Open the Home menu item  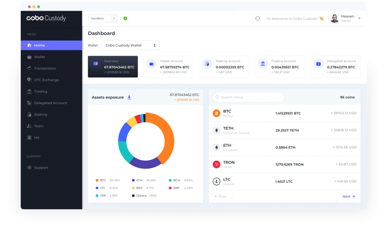[x=51, y=45]
